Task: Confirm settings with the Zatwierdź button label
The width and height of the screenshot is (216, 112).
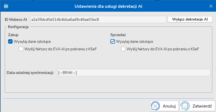Action: [x=202, y=106]
